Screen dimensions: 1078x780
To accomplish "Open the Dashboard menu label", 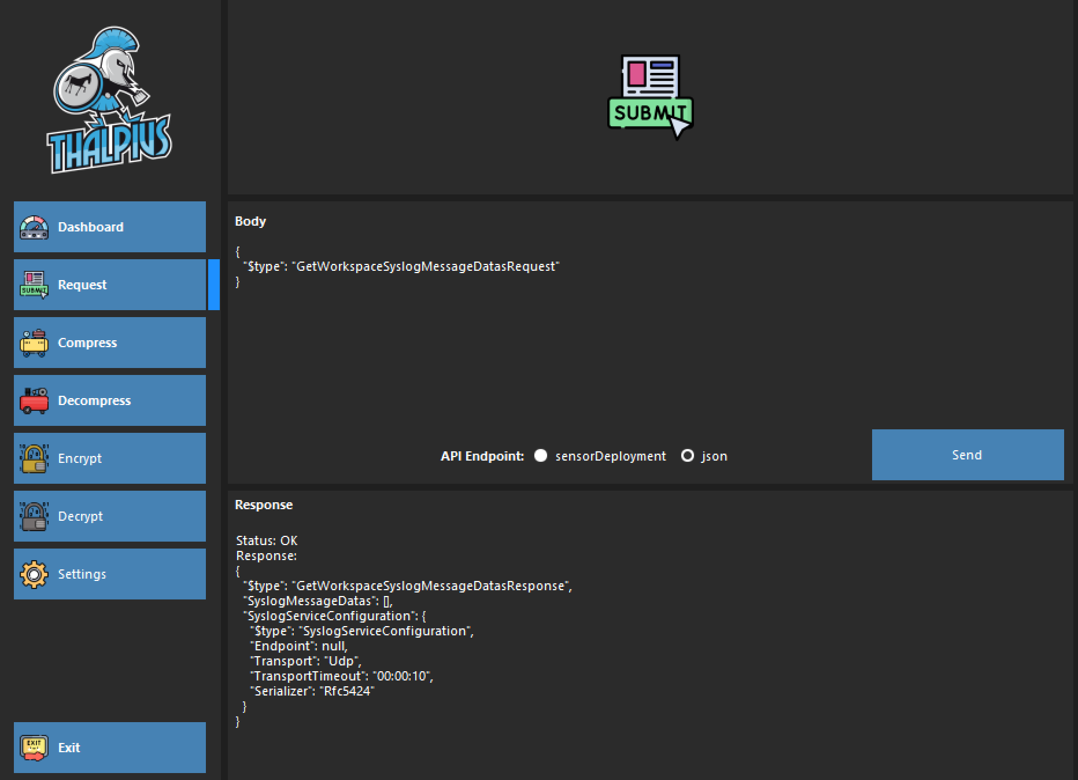I will coord(91,227).
